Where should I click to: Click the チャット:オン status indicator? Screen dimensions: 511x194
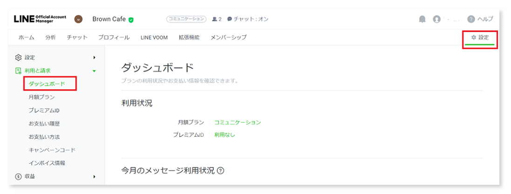point(248,19)
